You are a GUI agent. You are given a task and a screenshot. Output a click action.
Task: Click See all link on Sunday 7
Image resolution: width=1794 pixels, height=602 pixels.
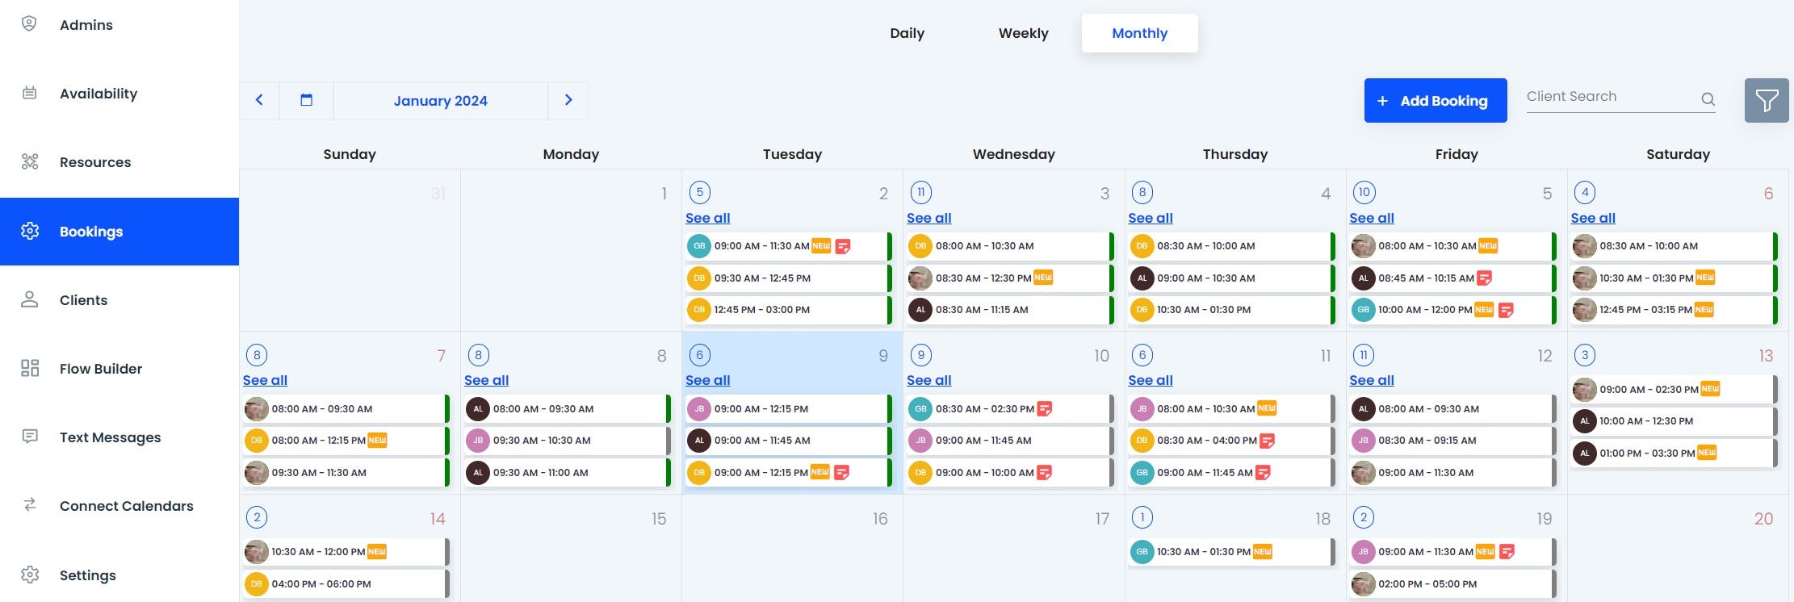pos(265,380)
